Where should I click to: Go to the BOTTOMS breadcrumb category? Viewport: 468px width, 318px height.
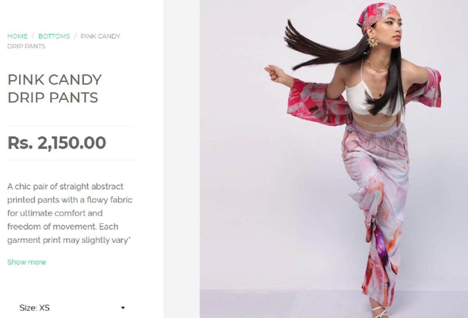(x=54, y=36)
